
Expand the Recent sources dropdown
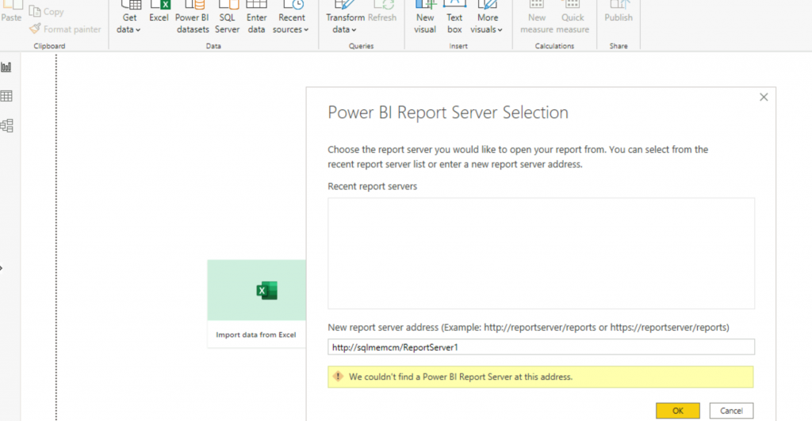click(x=291, y=18)
